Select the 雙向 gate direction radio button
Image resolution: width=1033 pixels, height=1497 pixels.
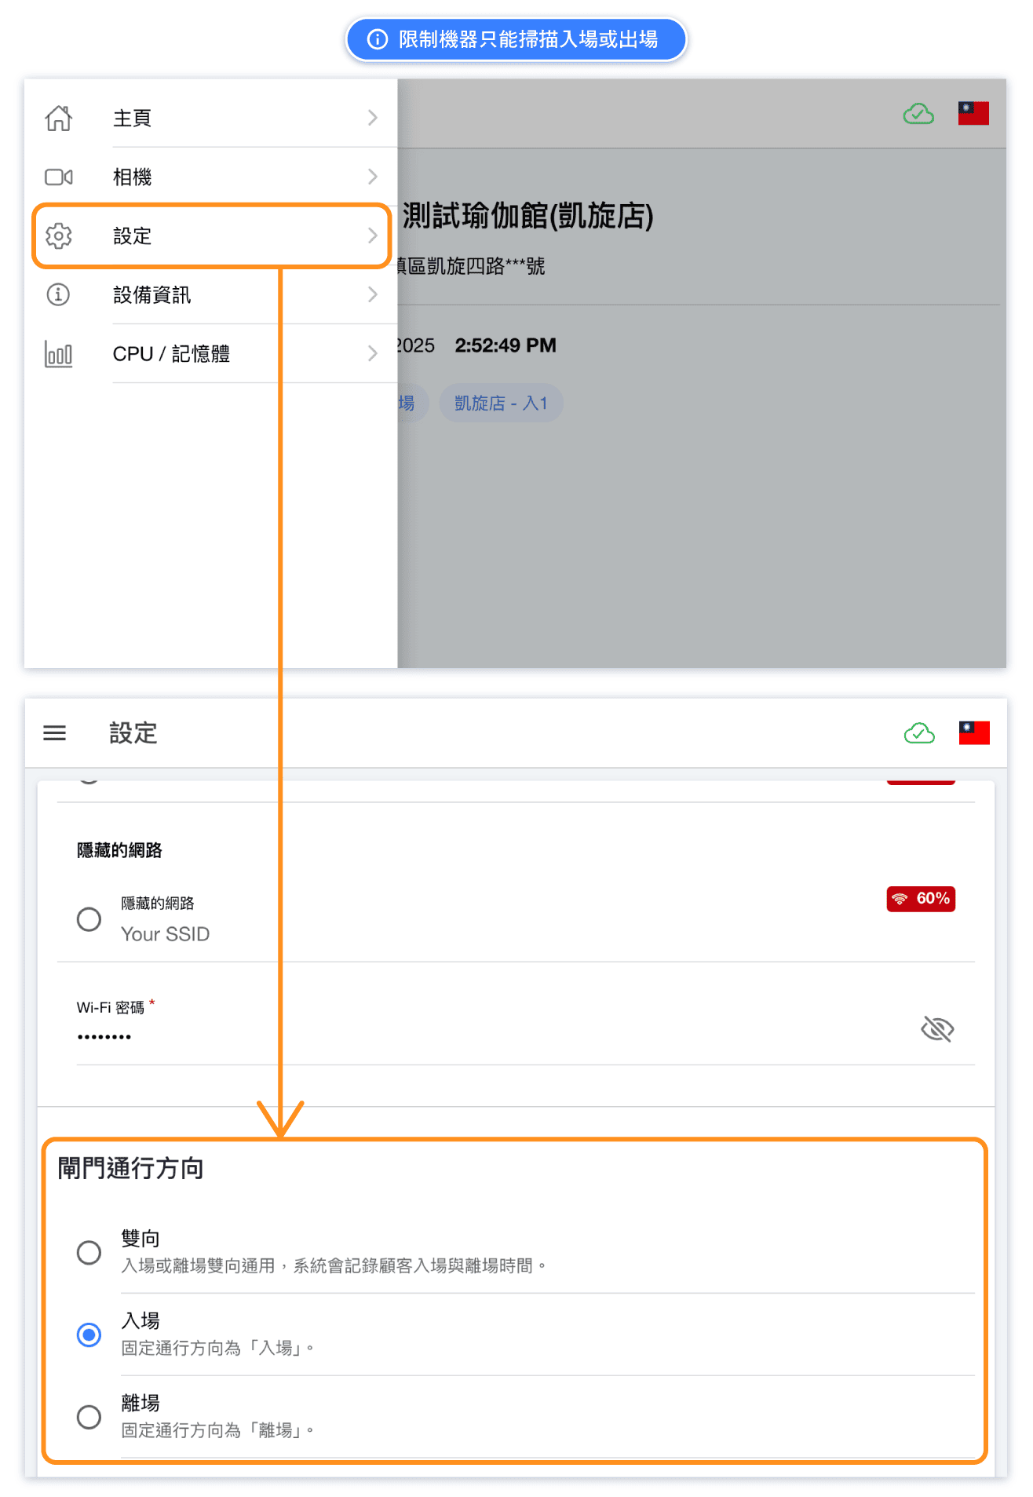tap(89, 1252)
